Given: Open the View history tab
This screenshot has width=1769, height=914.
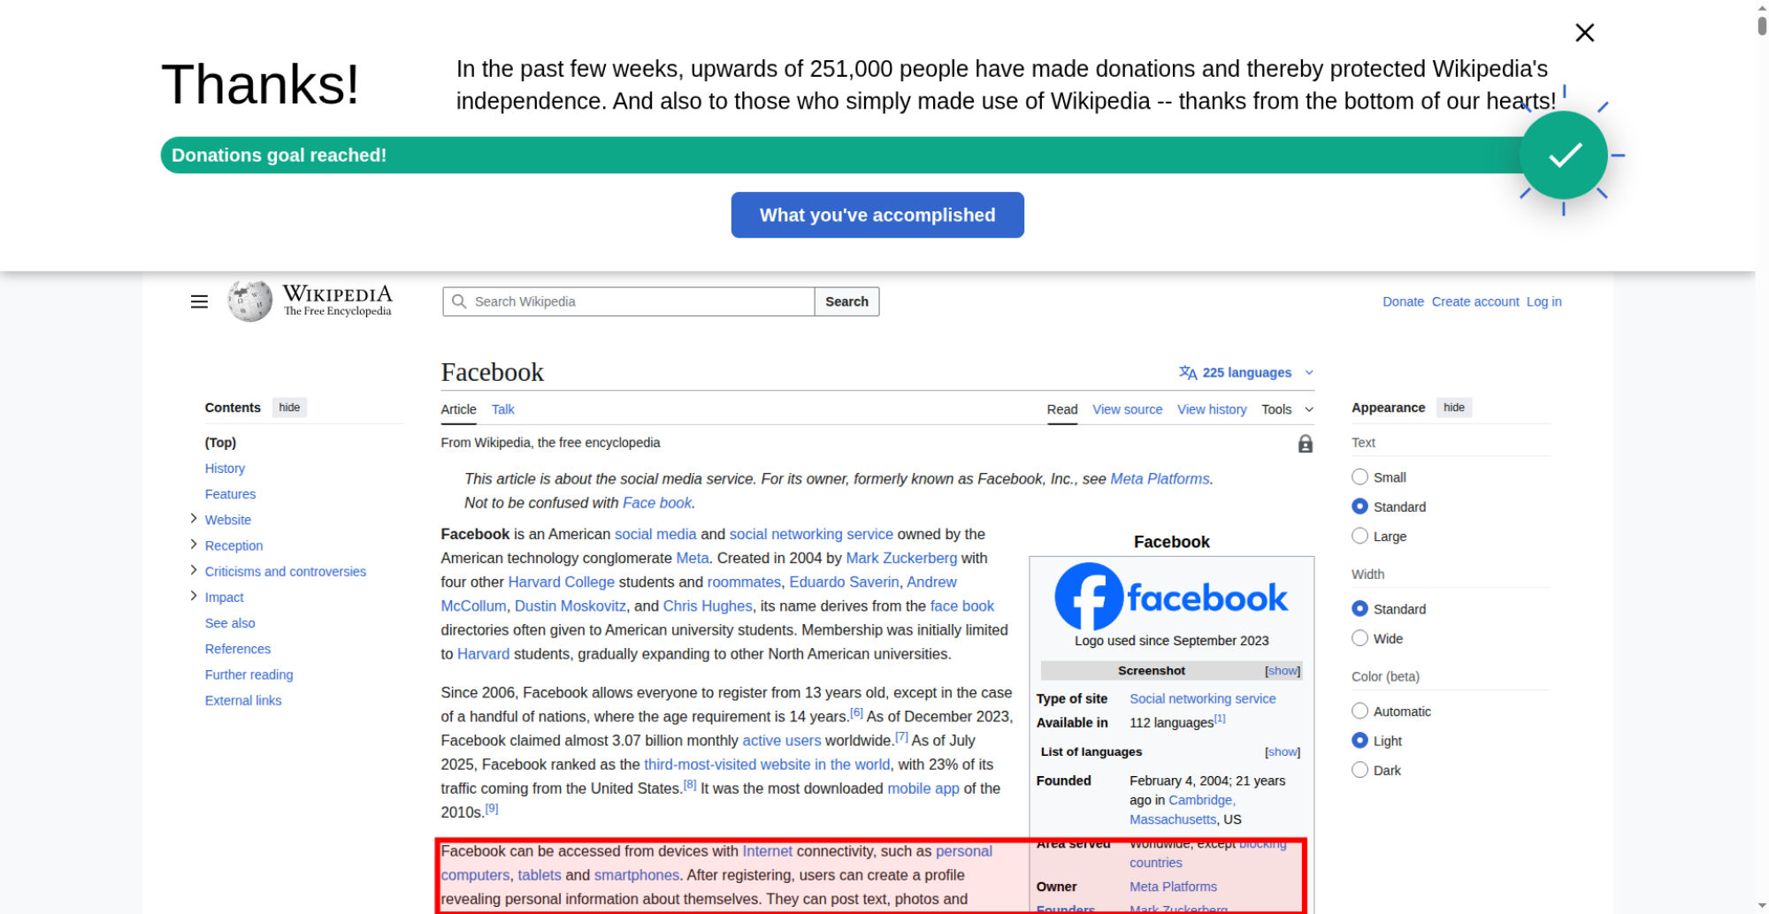Looking at the screenshot, I should (1211, 409).
